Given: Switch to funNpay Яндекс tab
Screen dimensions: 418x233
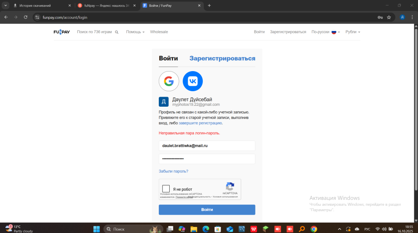Looking at the screenshot, I should pos(107,5).
